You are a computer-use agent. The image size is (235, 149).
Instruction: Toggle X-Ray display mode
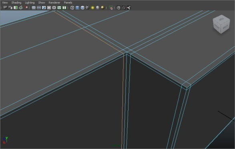point(119,8)
